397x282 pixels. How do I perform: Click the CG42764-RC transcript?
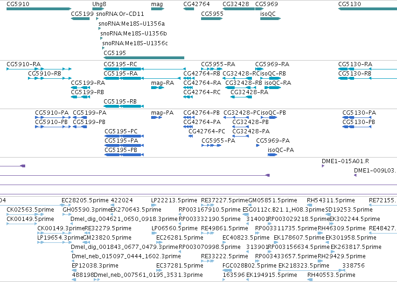[x=188, y=97]
